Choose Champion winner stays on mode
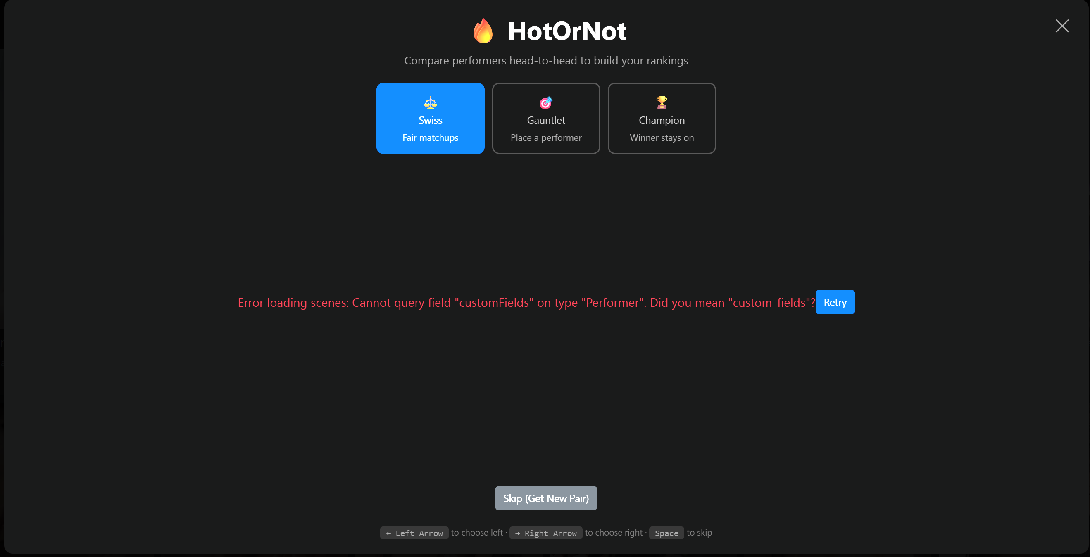Screen dimensions: 1090x557 pos(662,119)
